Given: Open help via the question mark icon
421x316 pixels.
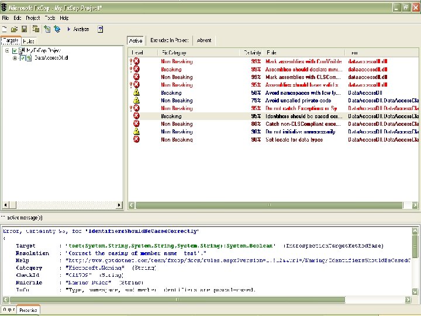Looking at the screenshot, I should pyautogui.click(x=100, y=29).
